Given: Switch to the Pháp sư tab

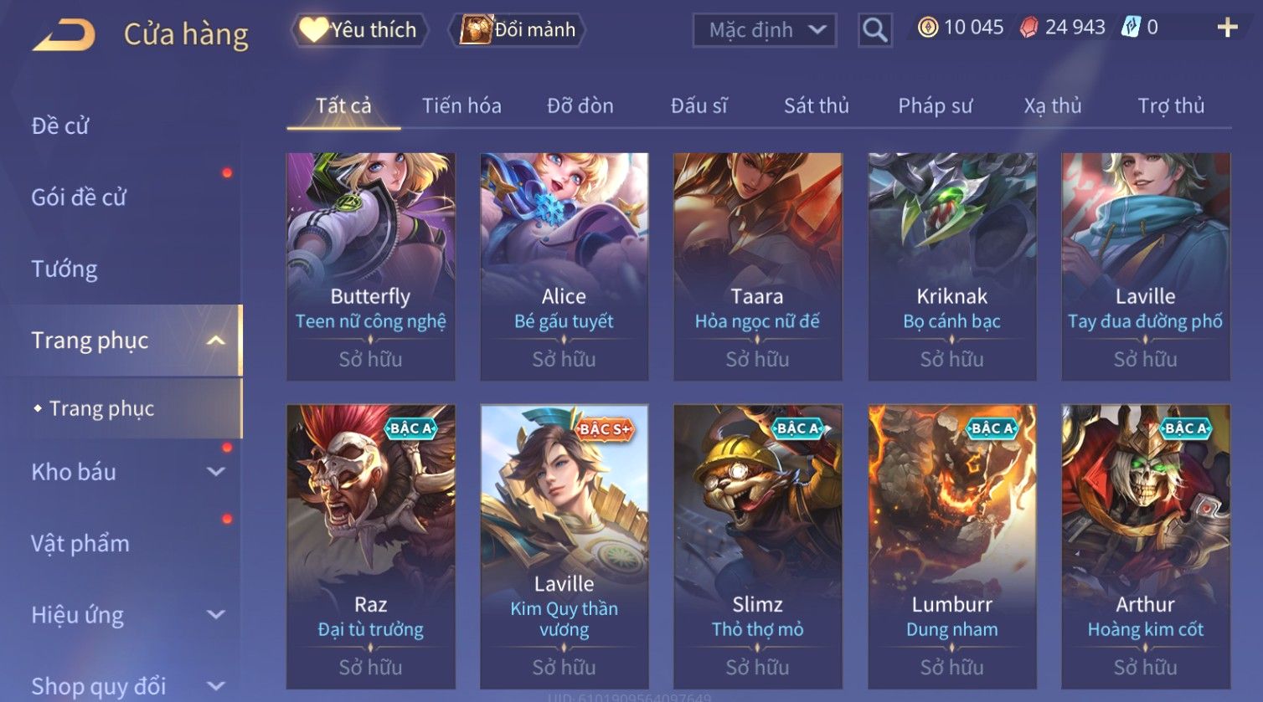Looking at the screenshot, I should pos(936,105).
